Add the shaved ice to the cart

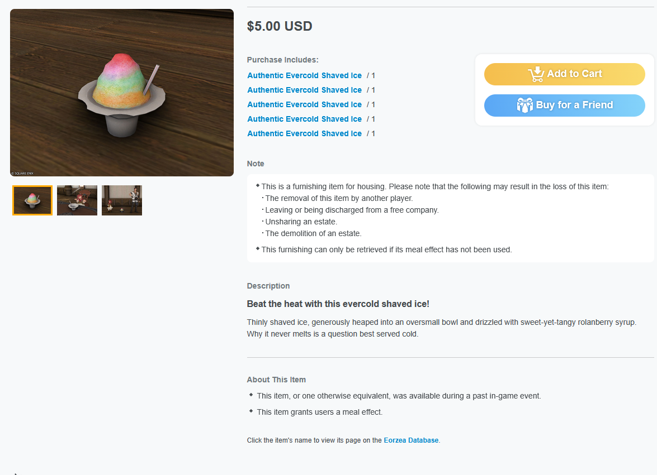click(564, 74)
